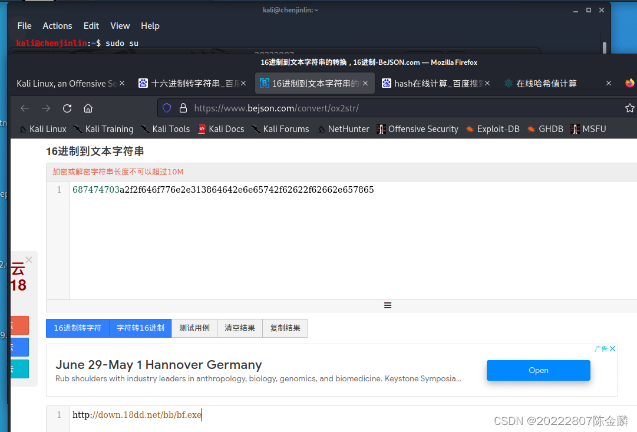637x432 pixels.
Task: Open Firefox home page icon
Action: 88,108
